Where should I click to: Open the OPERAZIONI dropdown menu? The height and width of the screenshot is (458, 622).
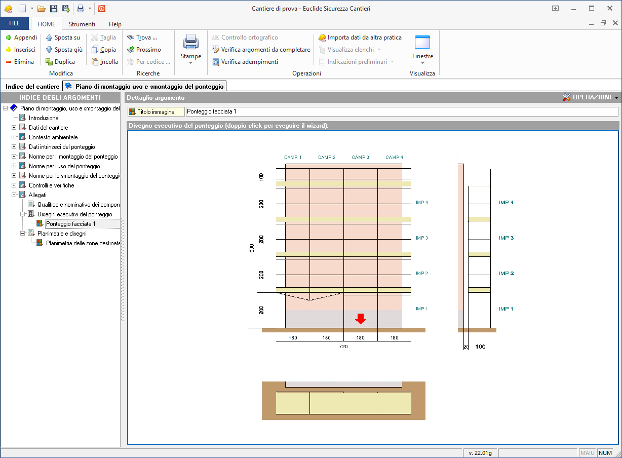591,97
